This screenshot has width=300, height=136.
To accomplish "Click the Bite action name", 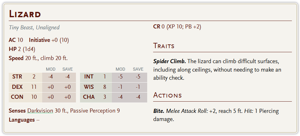I will pos(159,111).
